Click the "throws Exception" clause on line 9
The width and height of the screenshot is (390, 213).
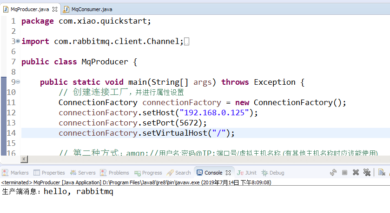[x=258, y=82]
